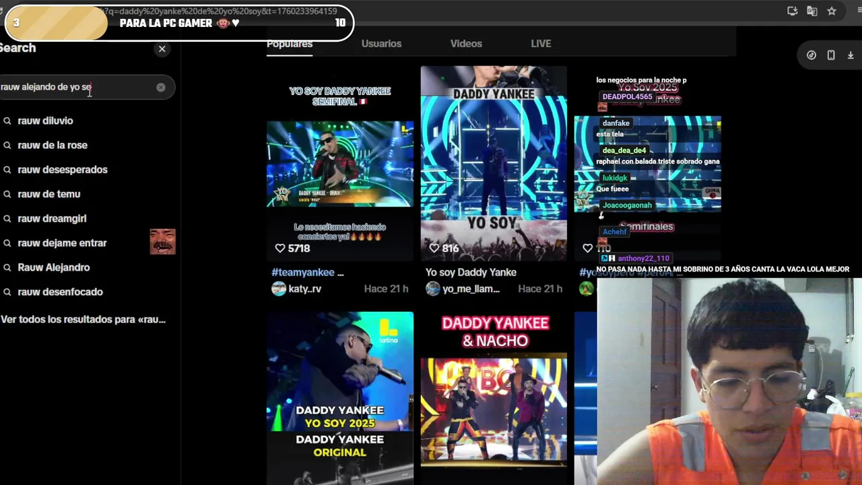Open Yo Soy Daddy Yankee Semifinal video
Viewport: 862px width, 485px height.
pos(340,163)
